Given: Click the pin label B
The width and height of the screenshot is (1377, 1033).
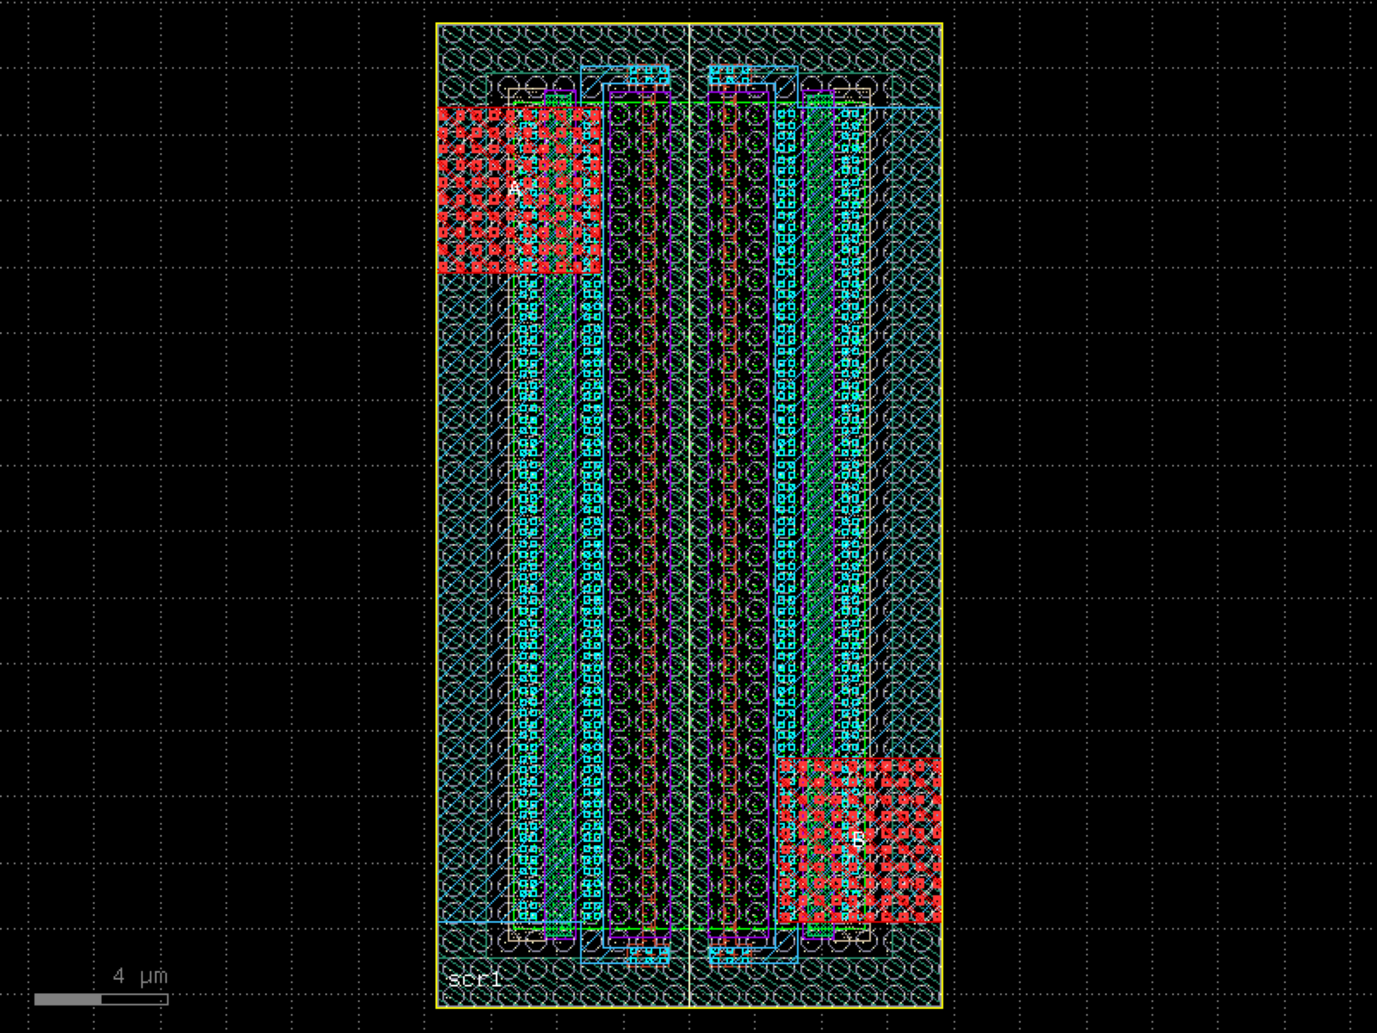Looking at the screenshot, I should [x=858, y=839].
